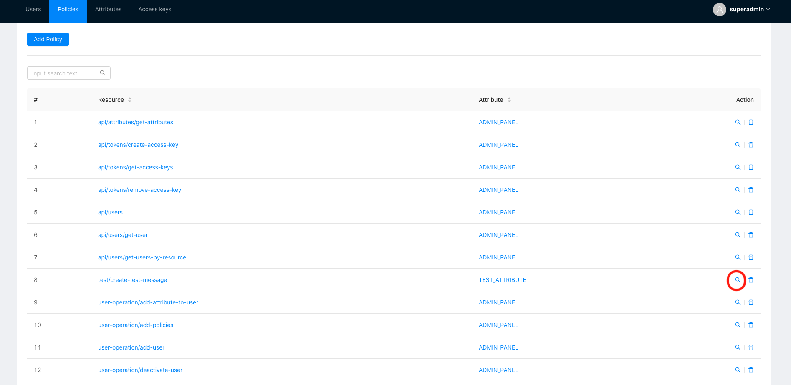Open the user-operation/add-user resource link
This screenshot has height=385, width=791.
131,347
